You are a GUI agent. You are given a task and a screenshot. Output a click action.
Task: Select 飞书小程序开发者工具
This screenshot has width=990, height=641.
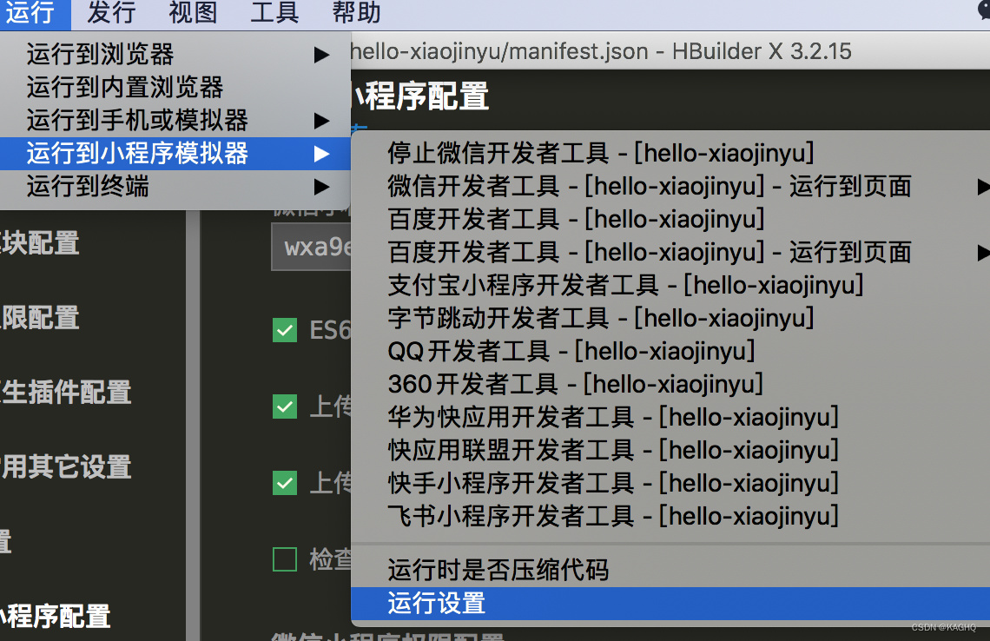[x=608, y=516]
